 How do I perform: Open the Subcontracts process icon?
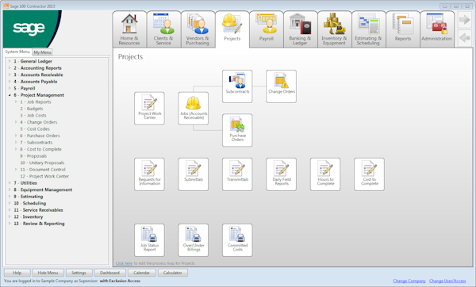237,86
